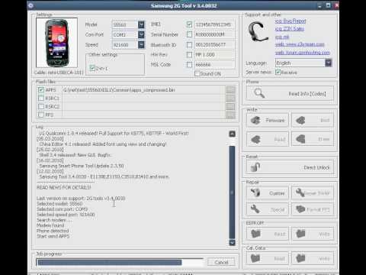This screenshot has height=275, width=366.
Task: Toggle the MSL Code checkbox
Action: [189, 65]
